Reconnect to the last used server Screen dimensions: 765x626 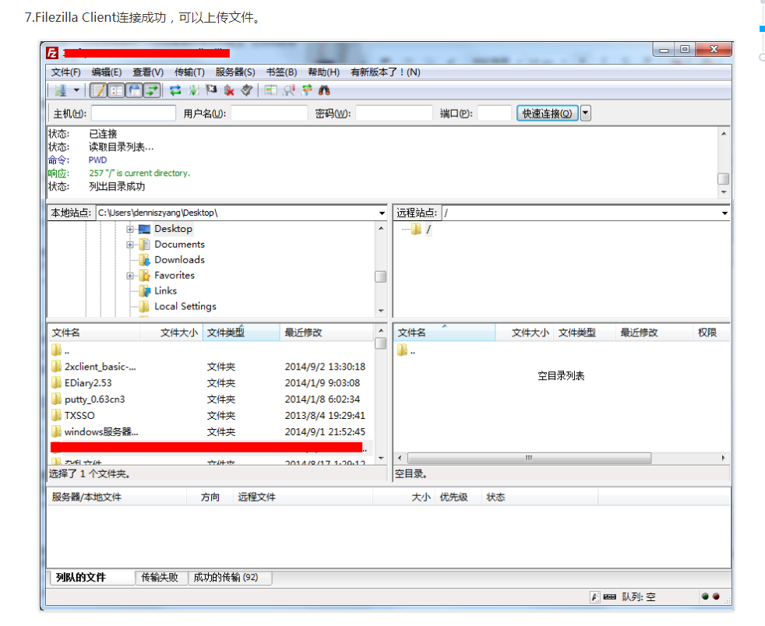coord(247,90)
